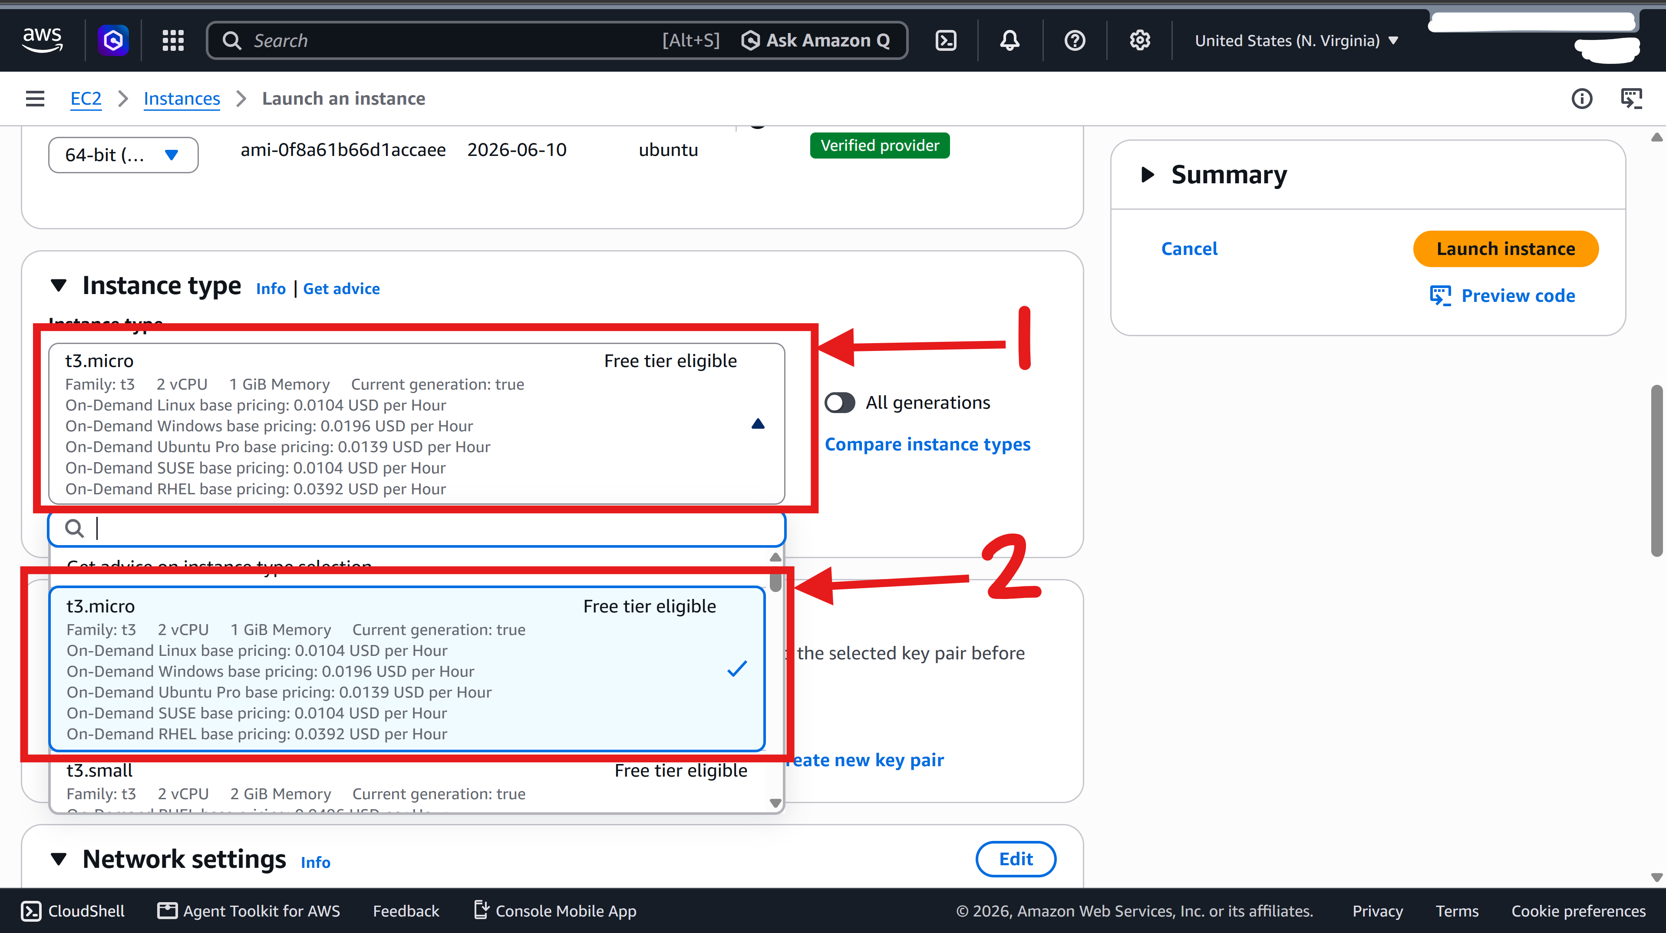Open the 64-bit architecture dropdown

coord(123,155)
